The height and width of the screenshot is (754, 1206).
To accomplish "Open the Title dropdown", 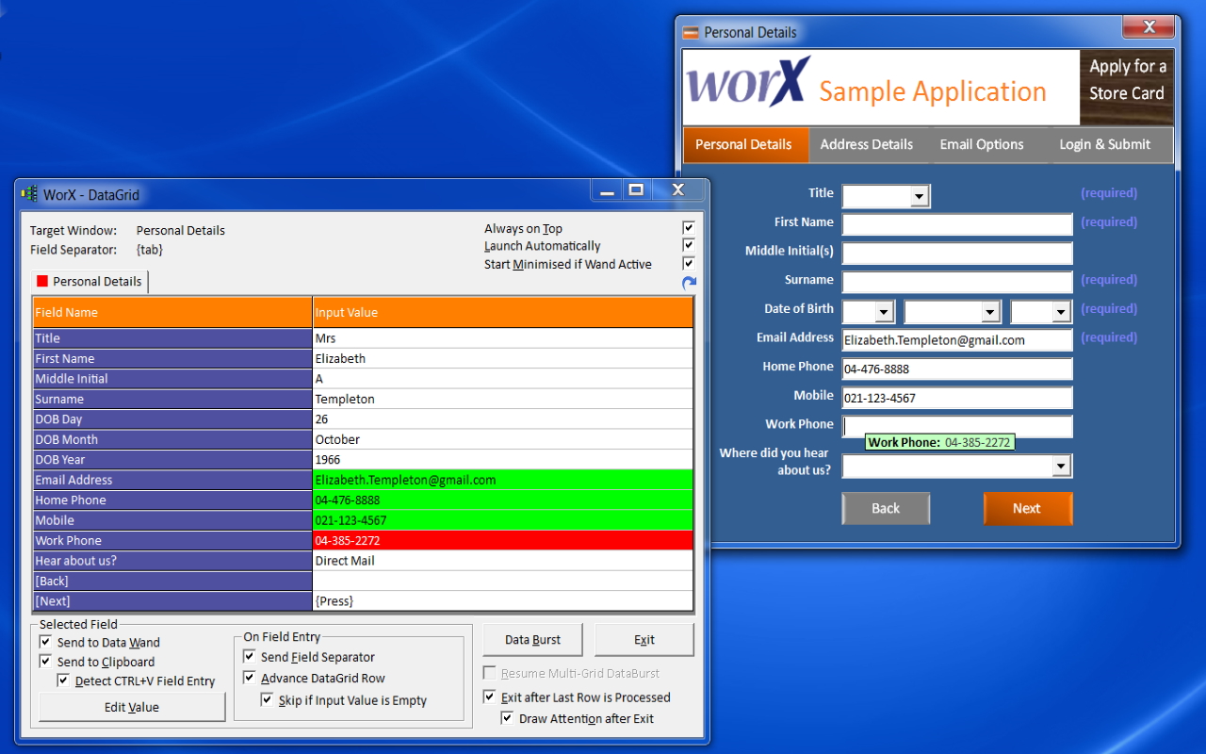I will click(x=921, y=196).
